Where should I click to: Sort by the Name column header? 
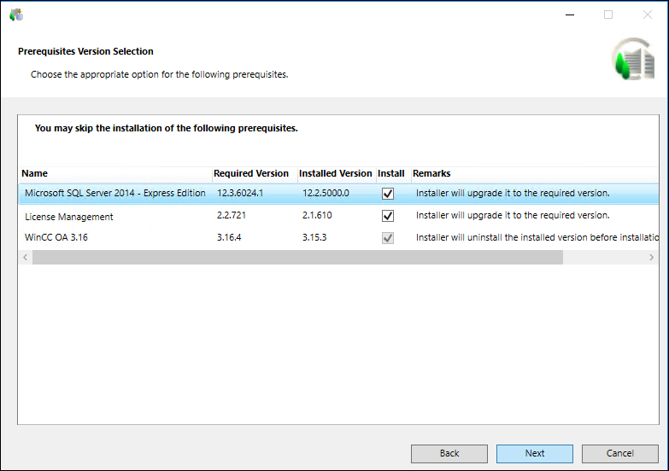pyautogui.click(x=115, y=173)
